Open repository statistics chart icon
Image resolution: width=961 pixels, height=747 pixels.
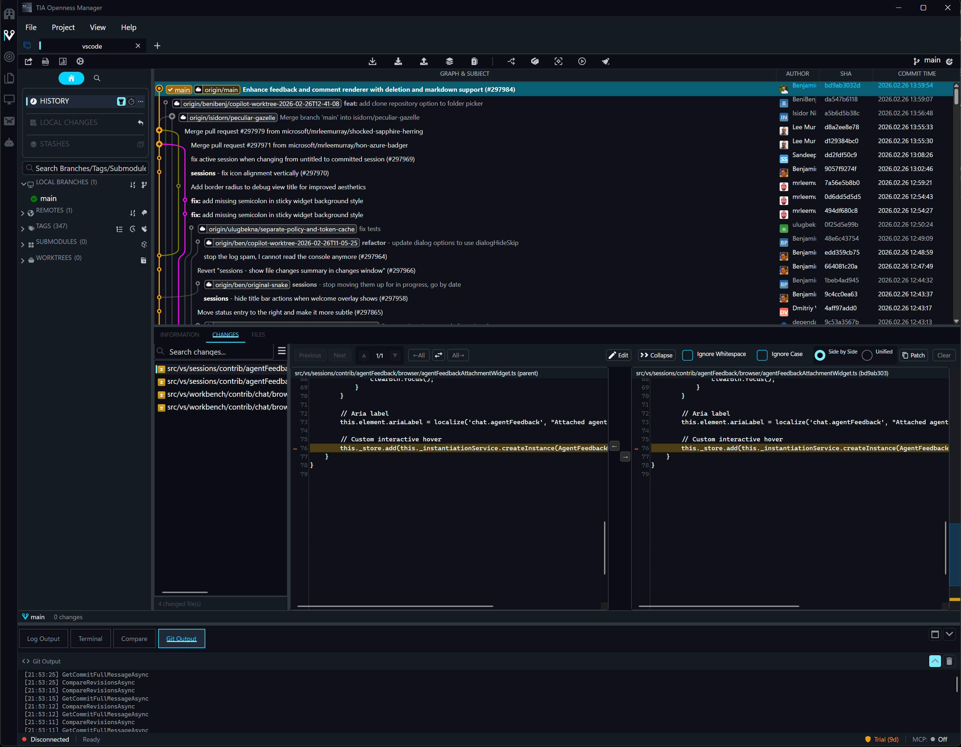pos(63,61)
